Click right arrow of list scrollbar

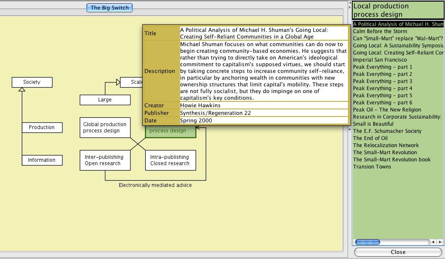tap(440, 242)
